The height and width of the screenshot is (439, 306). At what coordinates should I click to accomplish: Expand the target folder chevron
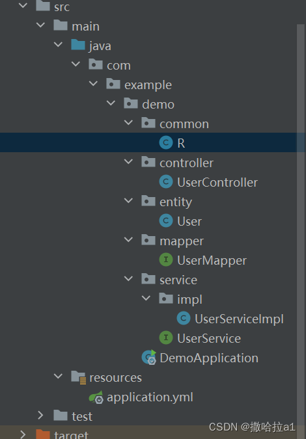[x=23, y=434]
